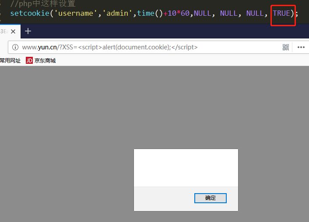Click the TRUE argument in the code
This screenshot has width=309, height=222.
click(x=281, y=14)
